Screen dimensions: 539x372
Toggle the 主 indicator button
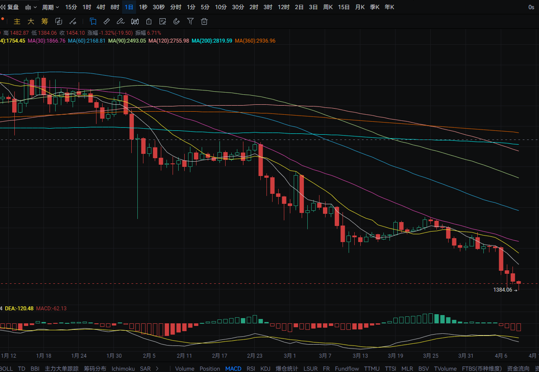click(17, 21)
